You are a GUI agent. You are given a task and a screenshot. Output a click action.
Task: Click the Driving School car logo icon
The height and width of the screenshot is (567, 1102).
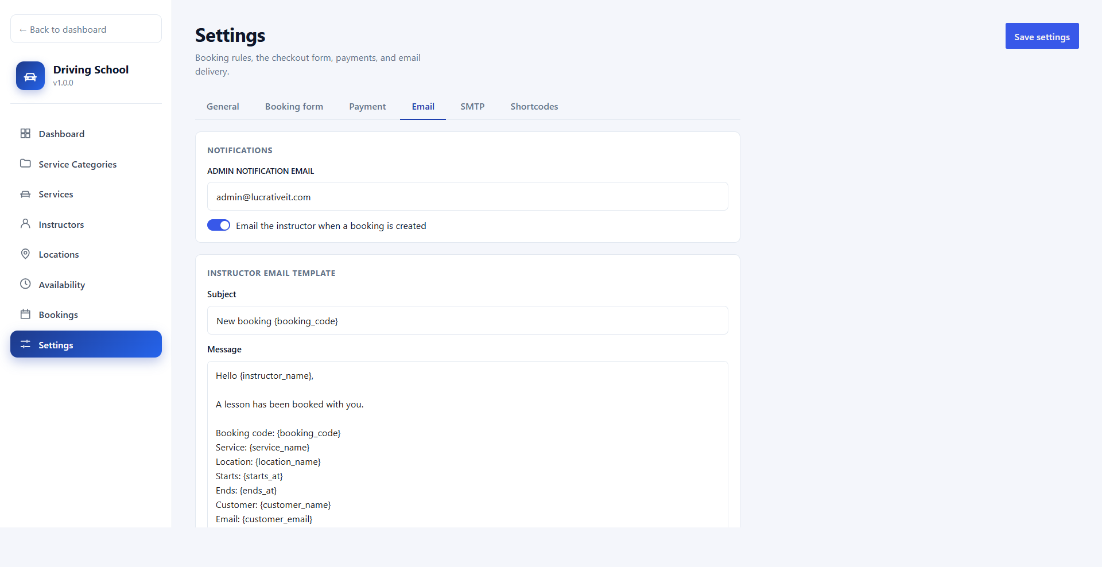30,76
